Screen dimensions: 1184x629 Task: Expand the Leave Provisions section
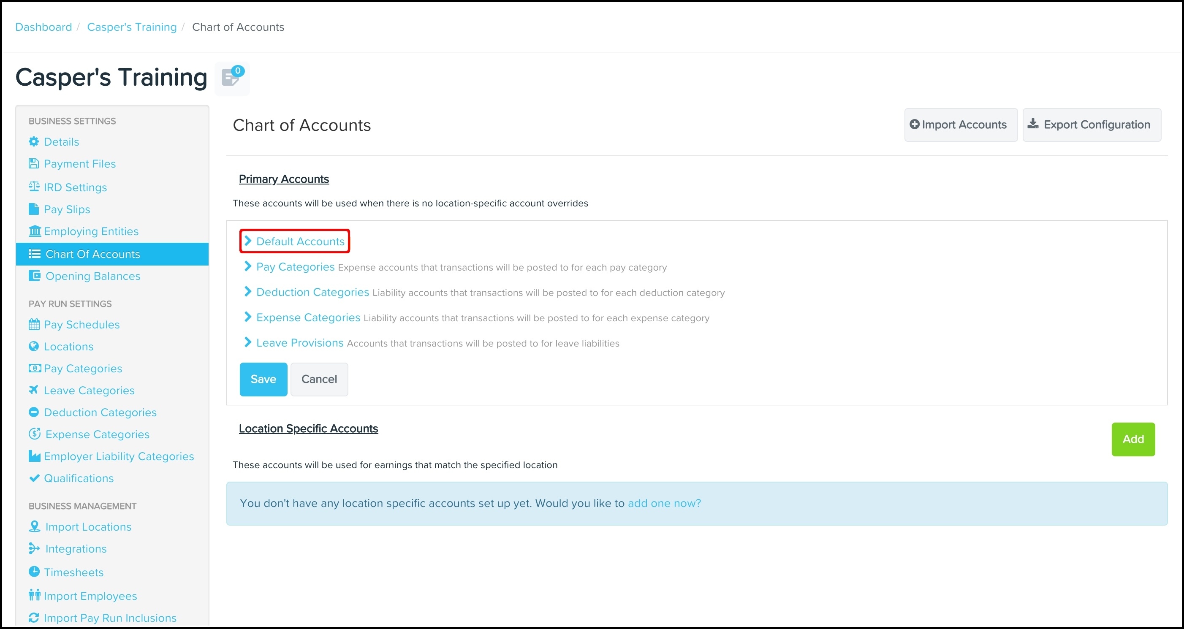click(x=299, y=343)
